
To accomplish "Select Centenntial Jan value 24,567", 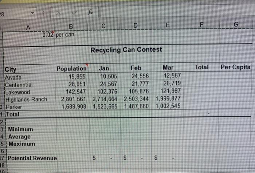I will coord(105,84).
